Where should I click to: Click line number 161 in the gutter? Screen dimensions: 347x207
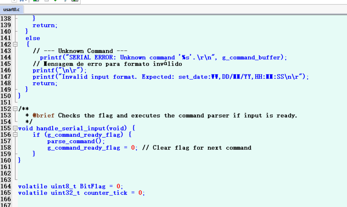pyautogui.click(x=6, y=167)
